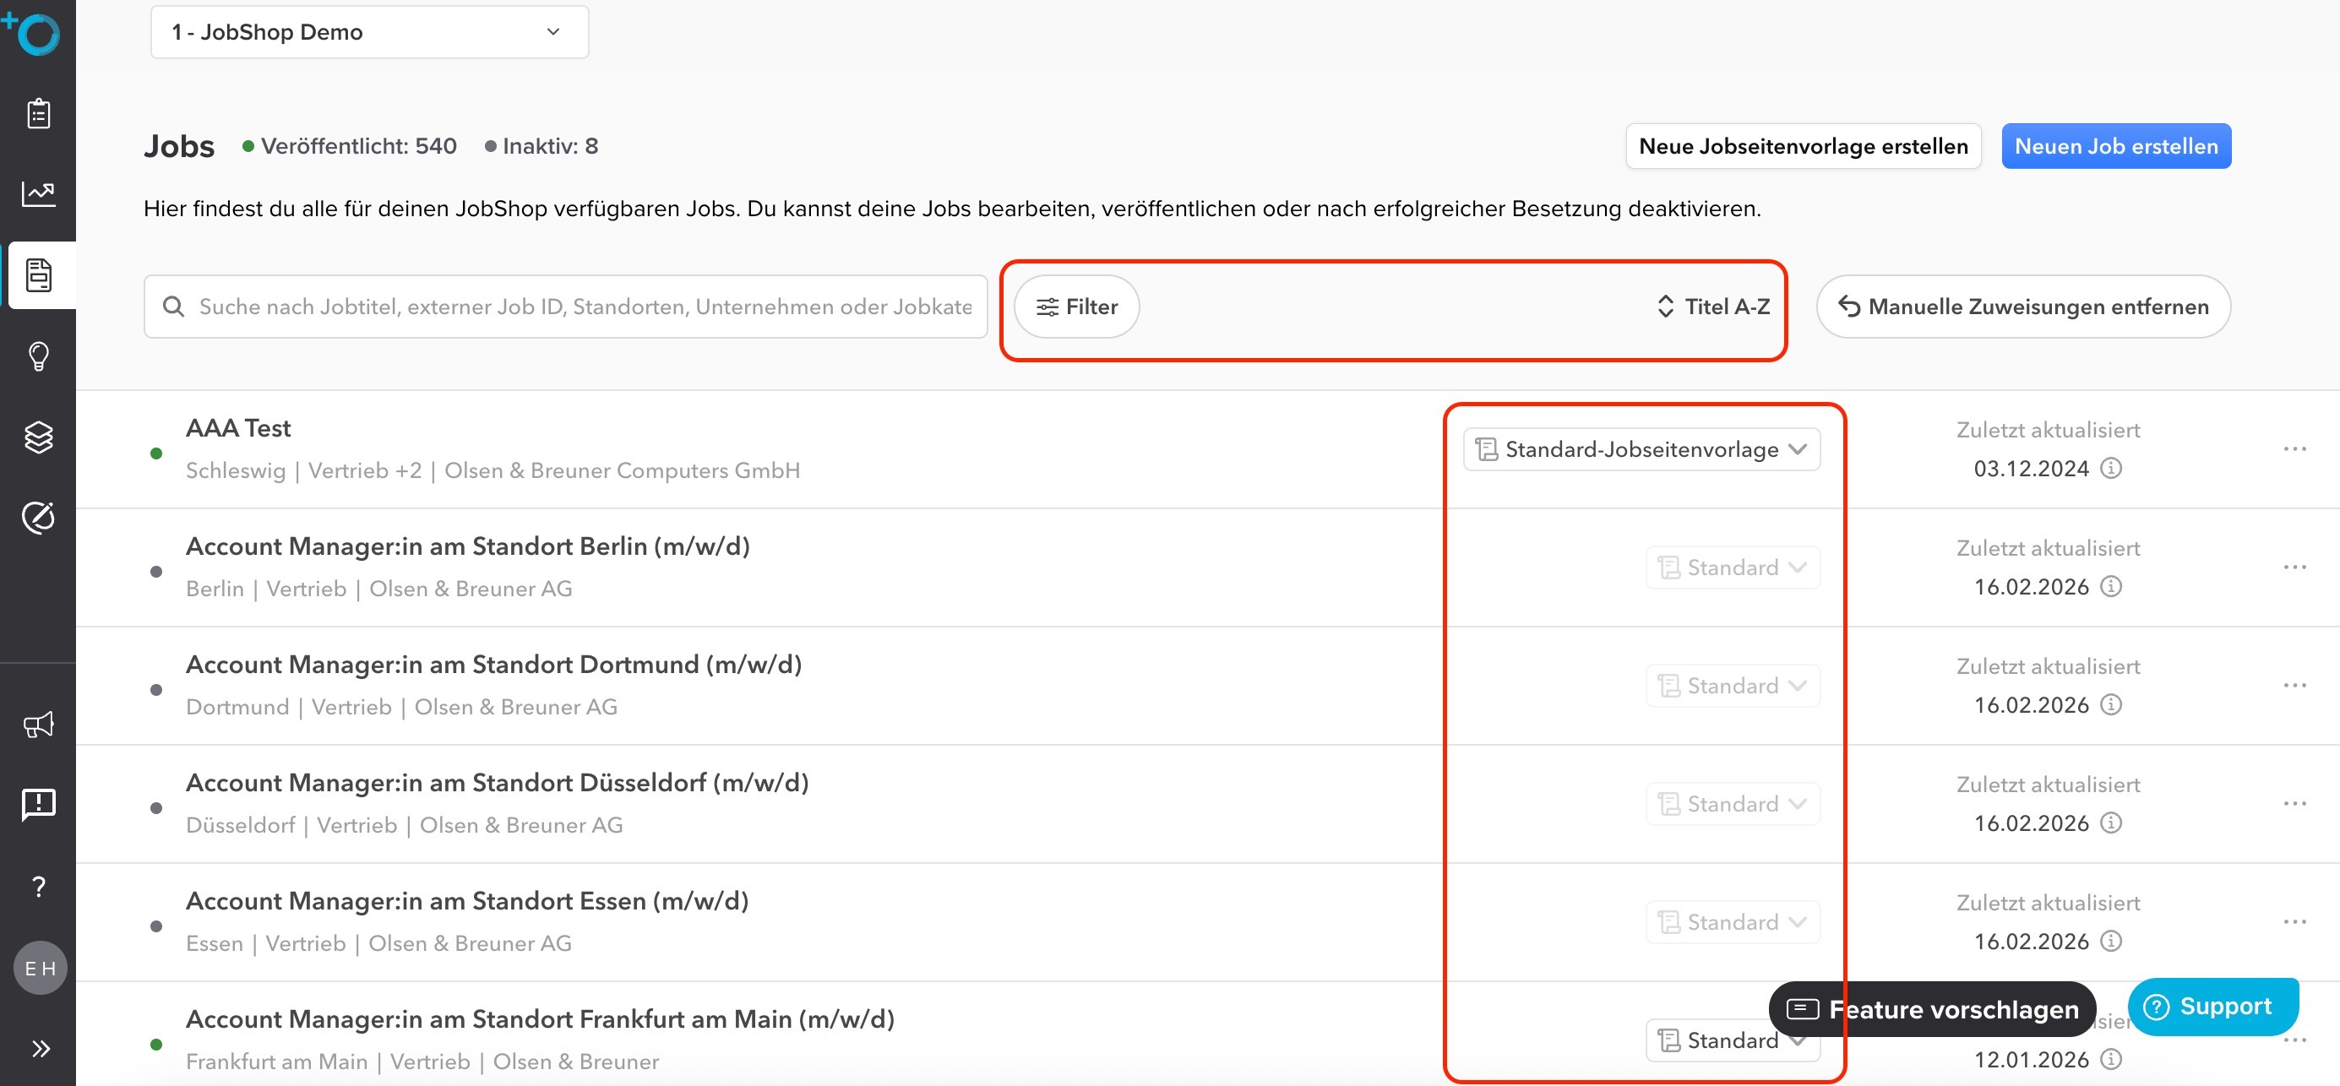Screen dimensions: 2340x1086
Task: Open the Filter options
Action: click(1076, 307)
